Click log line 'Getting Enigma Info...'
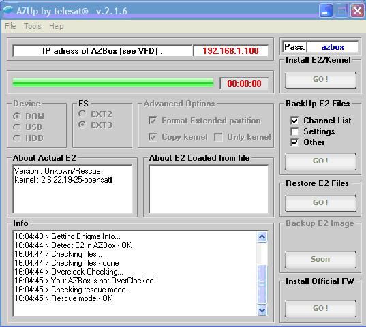This screenshot has width=366, height=327. pyautogui.click(x=67, y=236)
